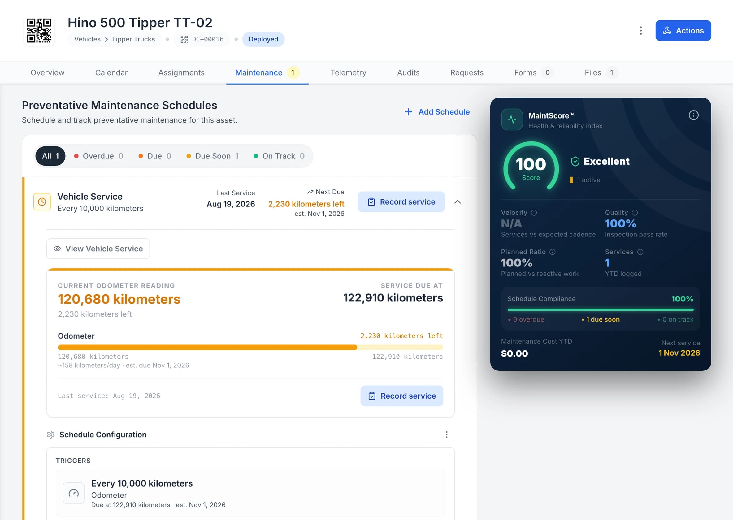Click View Vehicle Service button
Viewport: 733px width, 520px height.
click(x=98, y=249)
